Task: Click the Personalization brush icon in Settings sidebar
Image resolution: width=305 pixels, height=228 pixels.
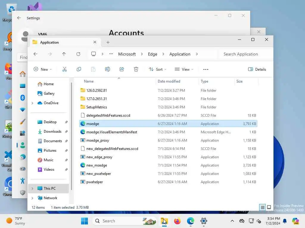Action: [x=23, y=121]
